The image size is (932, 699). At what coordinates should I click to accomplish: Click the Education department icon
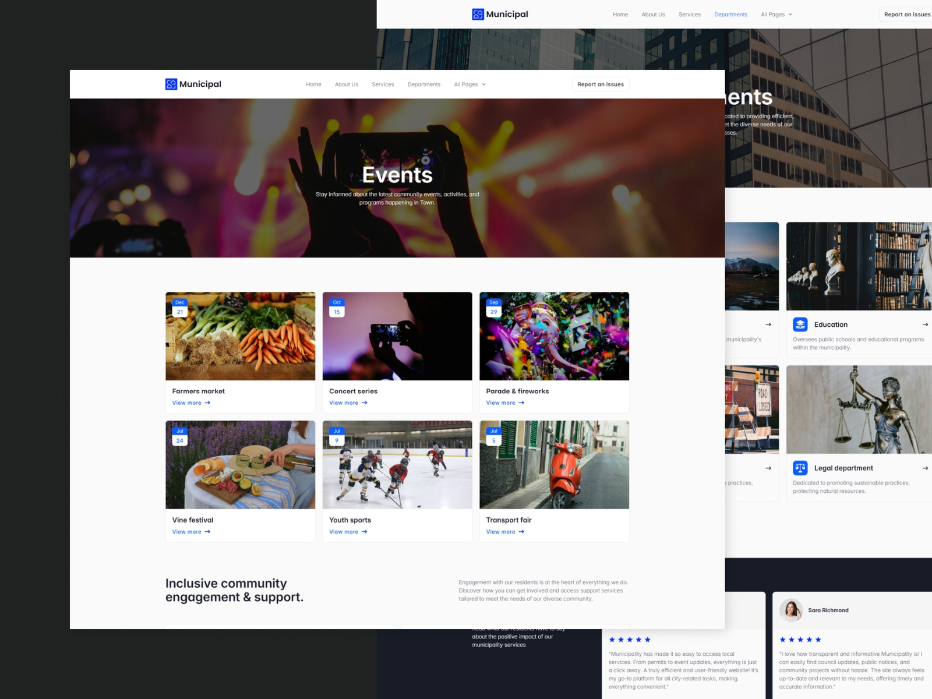click(x=800, y=324)
